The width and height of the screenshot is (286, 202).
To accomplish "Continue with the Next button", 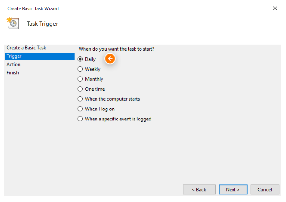I will tap(233, 189).
